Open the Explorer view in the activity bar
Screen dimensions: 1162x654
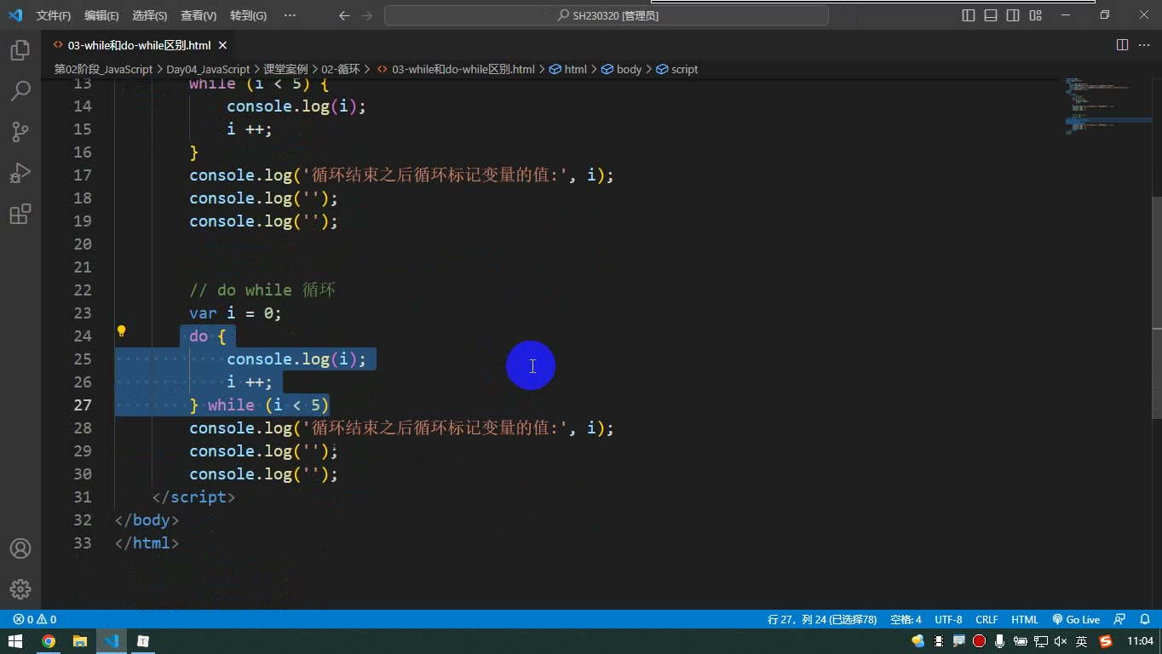click(x=20, y=50)
